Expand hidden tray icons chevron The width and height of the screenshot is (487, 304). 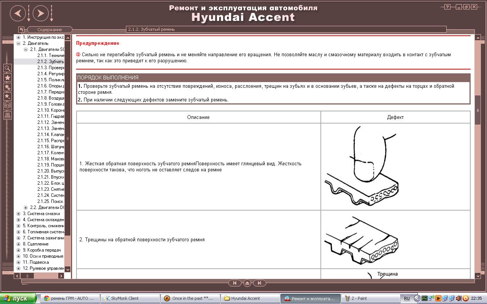point(417,298)
